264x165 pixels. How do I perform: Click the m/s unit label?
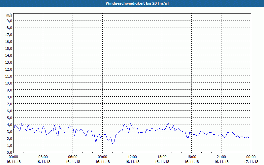pos(9,15)
